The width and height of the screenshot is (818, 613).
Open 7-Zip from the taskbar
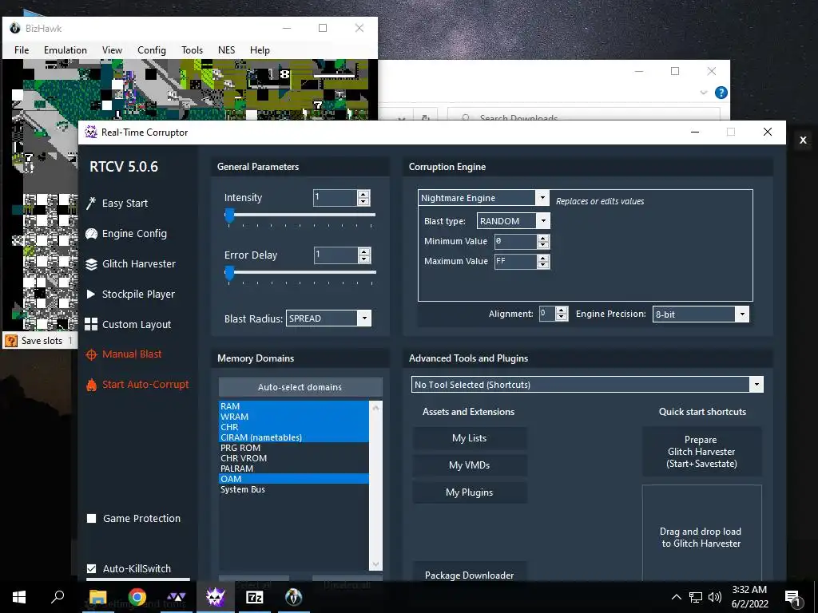coord(255,597)
